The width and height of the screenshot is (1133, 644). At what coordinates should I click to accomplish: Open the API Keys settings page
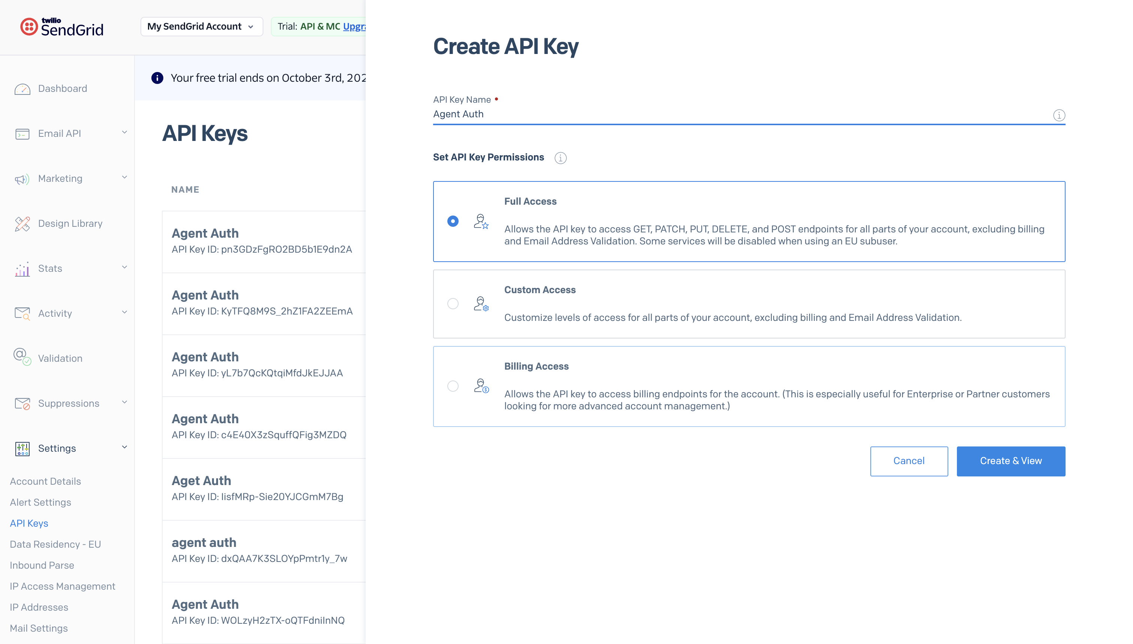tap(29, 523)
